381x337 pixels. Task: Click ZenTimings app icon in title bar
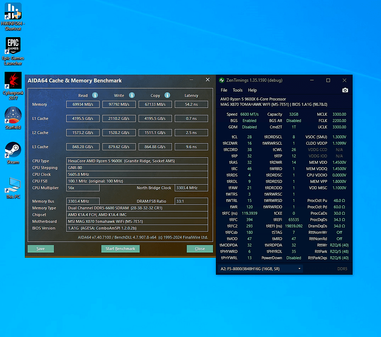pyautogui.click(x=222, y=80)
